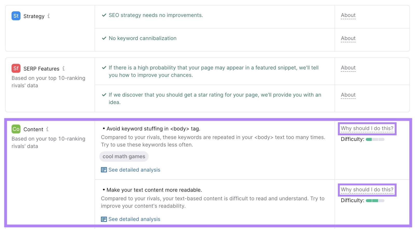Click the checkmark beside featured snippet item
The width and height of the screenshot is (415, 229).
click(104, 67)
